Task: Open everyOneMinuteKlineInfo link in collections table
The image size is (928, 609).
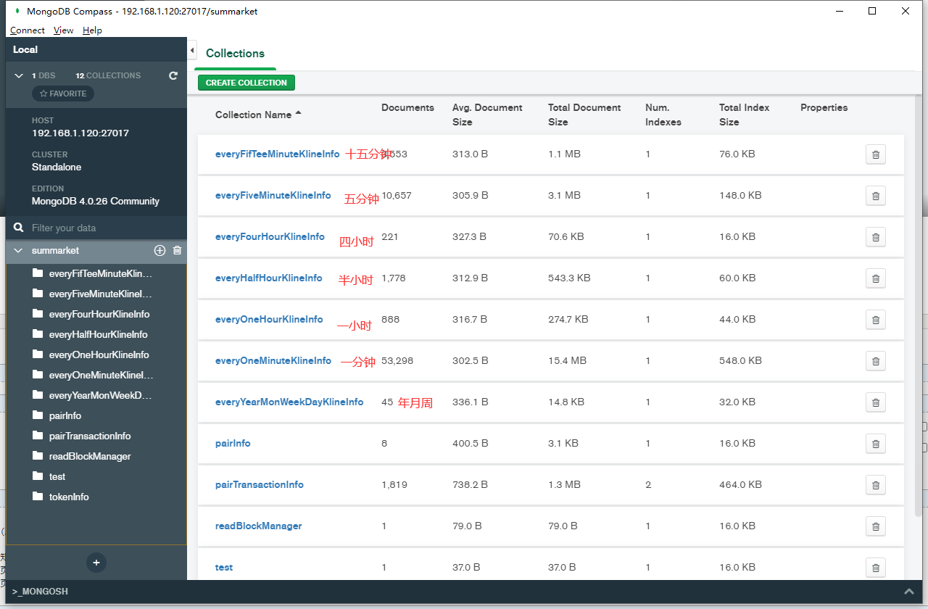Action: [x=273, y=360]
